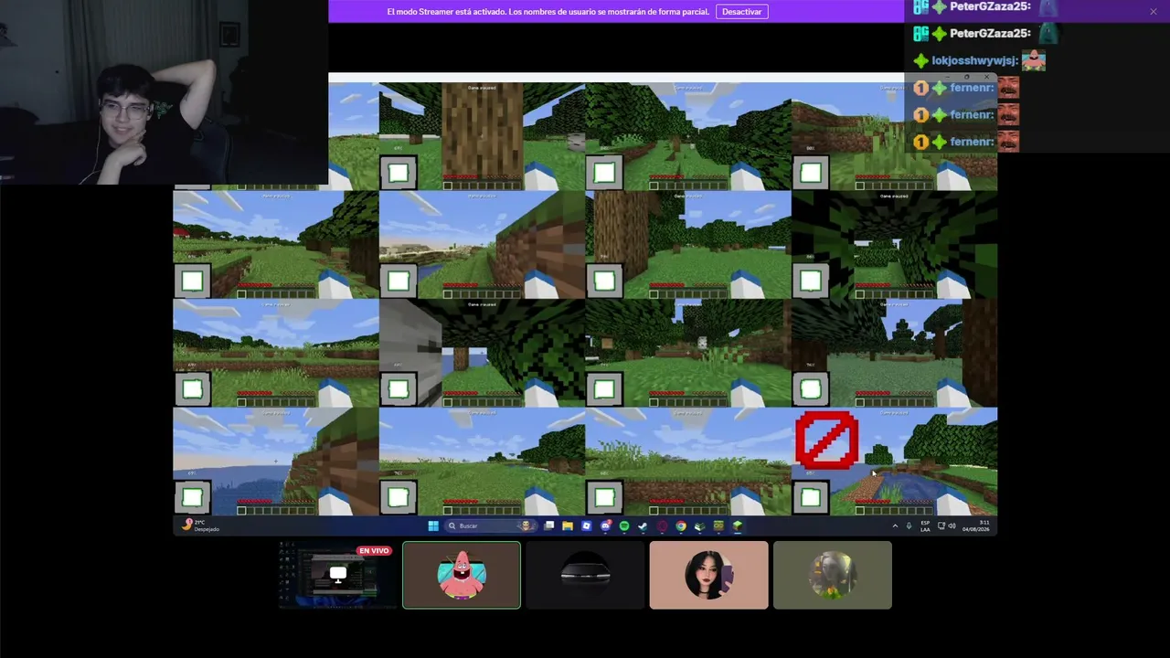Select the dark-haired woman avatar call tile
This screenshot has width=1170, height=658.
[x=708, y=575]
